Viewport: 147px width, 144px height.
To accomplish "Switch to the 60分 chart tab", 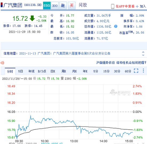I will (x=128, y=71).
